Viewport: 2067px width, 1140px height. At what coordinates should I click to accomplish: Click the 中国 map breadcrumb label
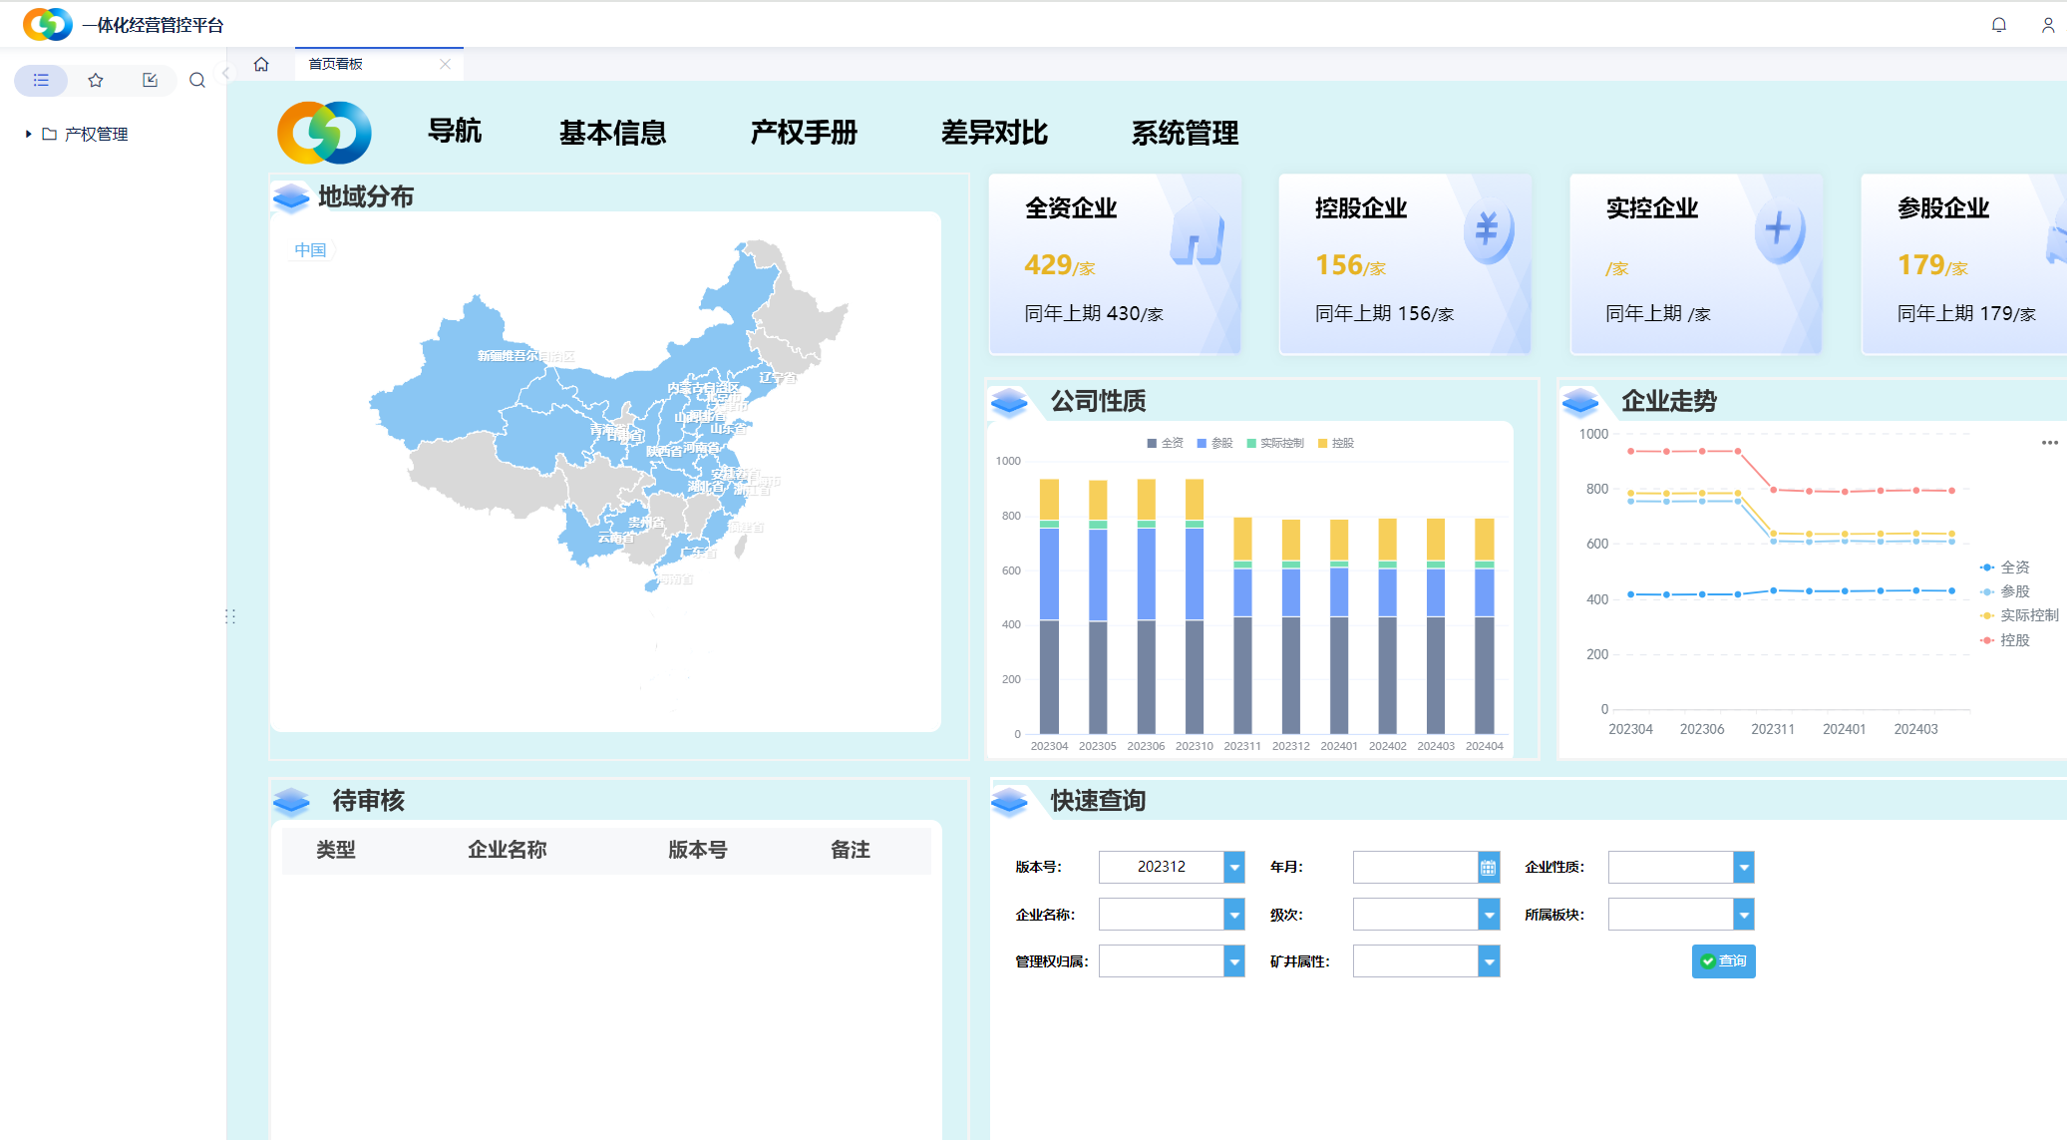point(310,250)
